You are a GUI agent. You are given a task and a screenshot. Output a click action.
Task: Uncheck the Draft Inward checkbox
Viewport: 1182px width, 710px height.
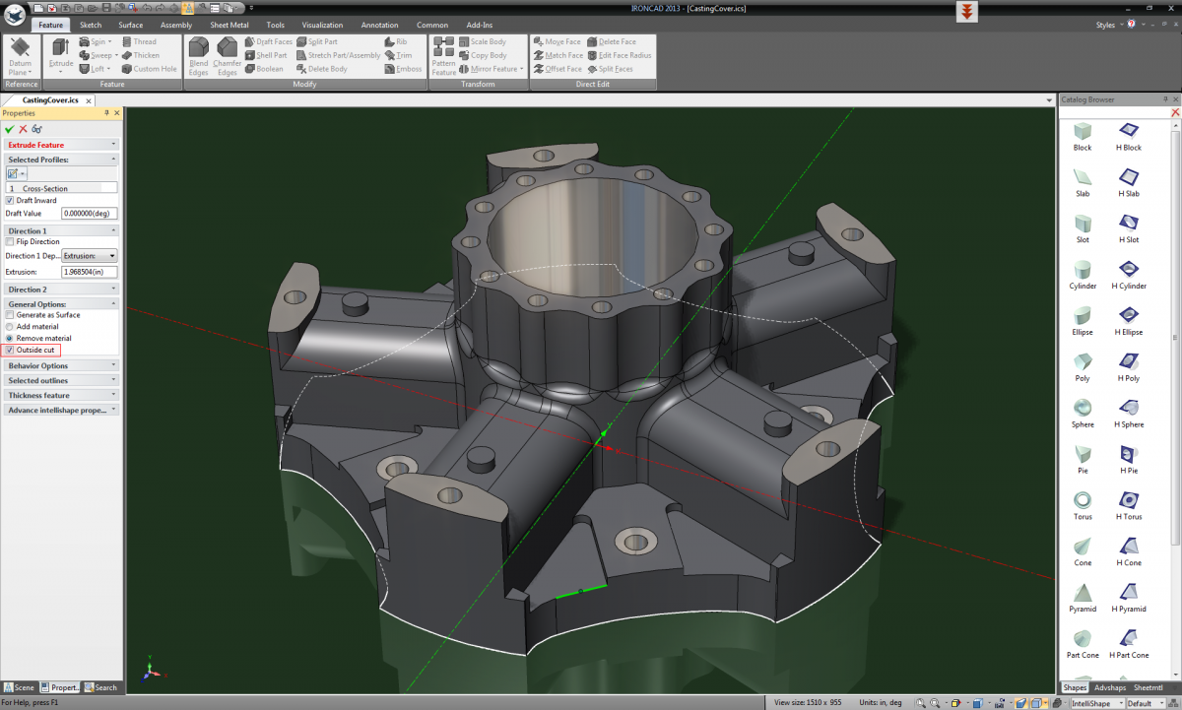pos(10,200)
